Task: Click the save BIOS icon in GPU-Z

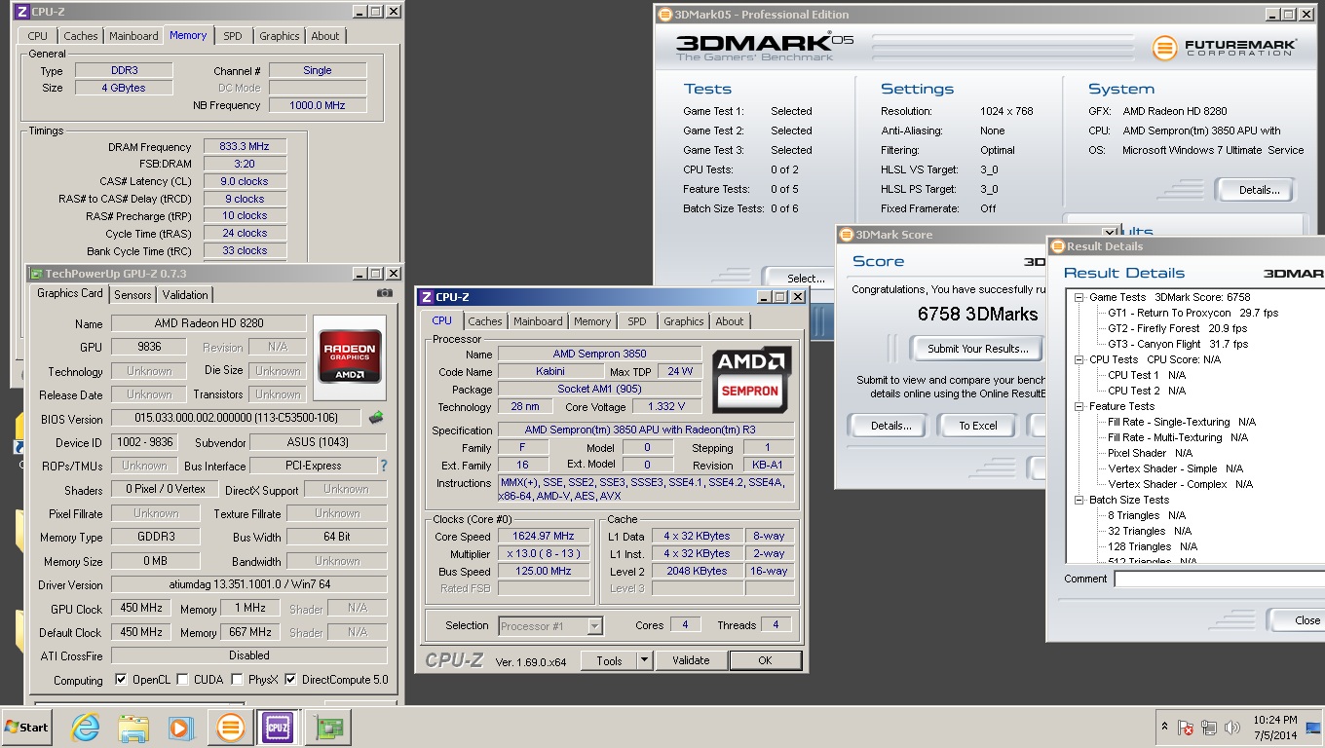Action: (376, 418)
